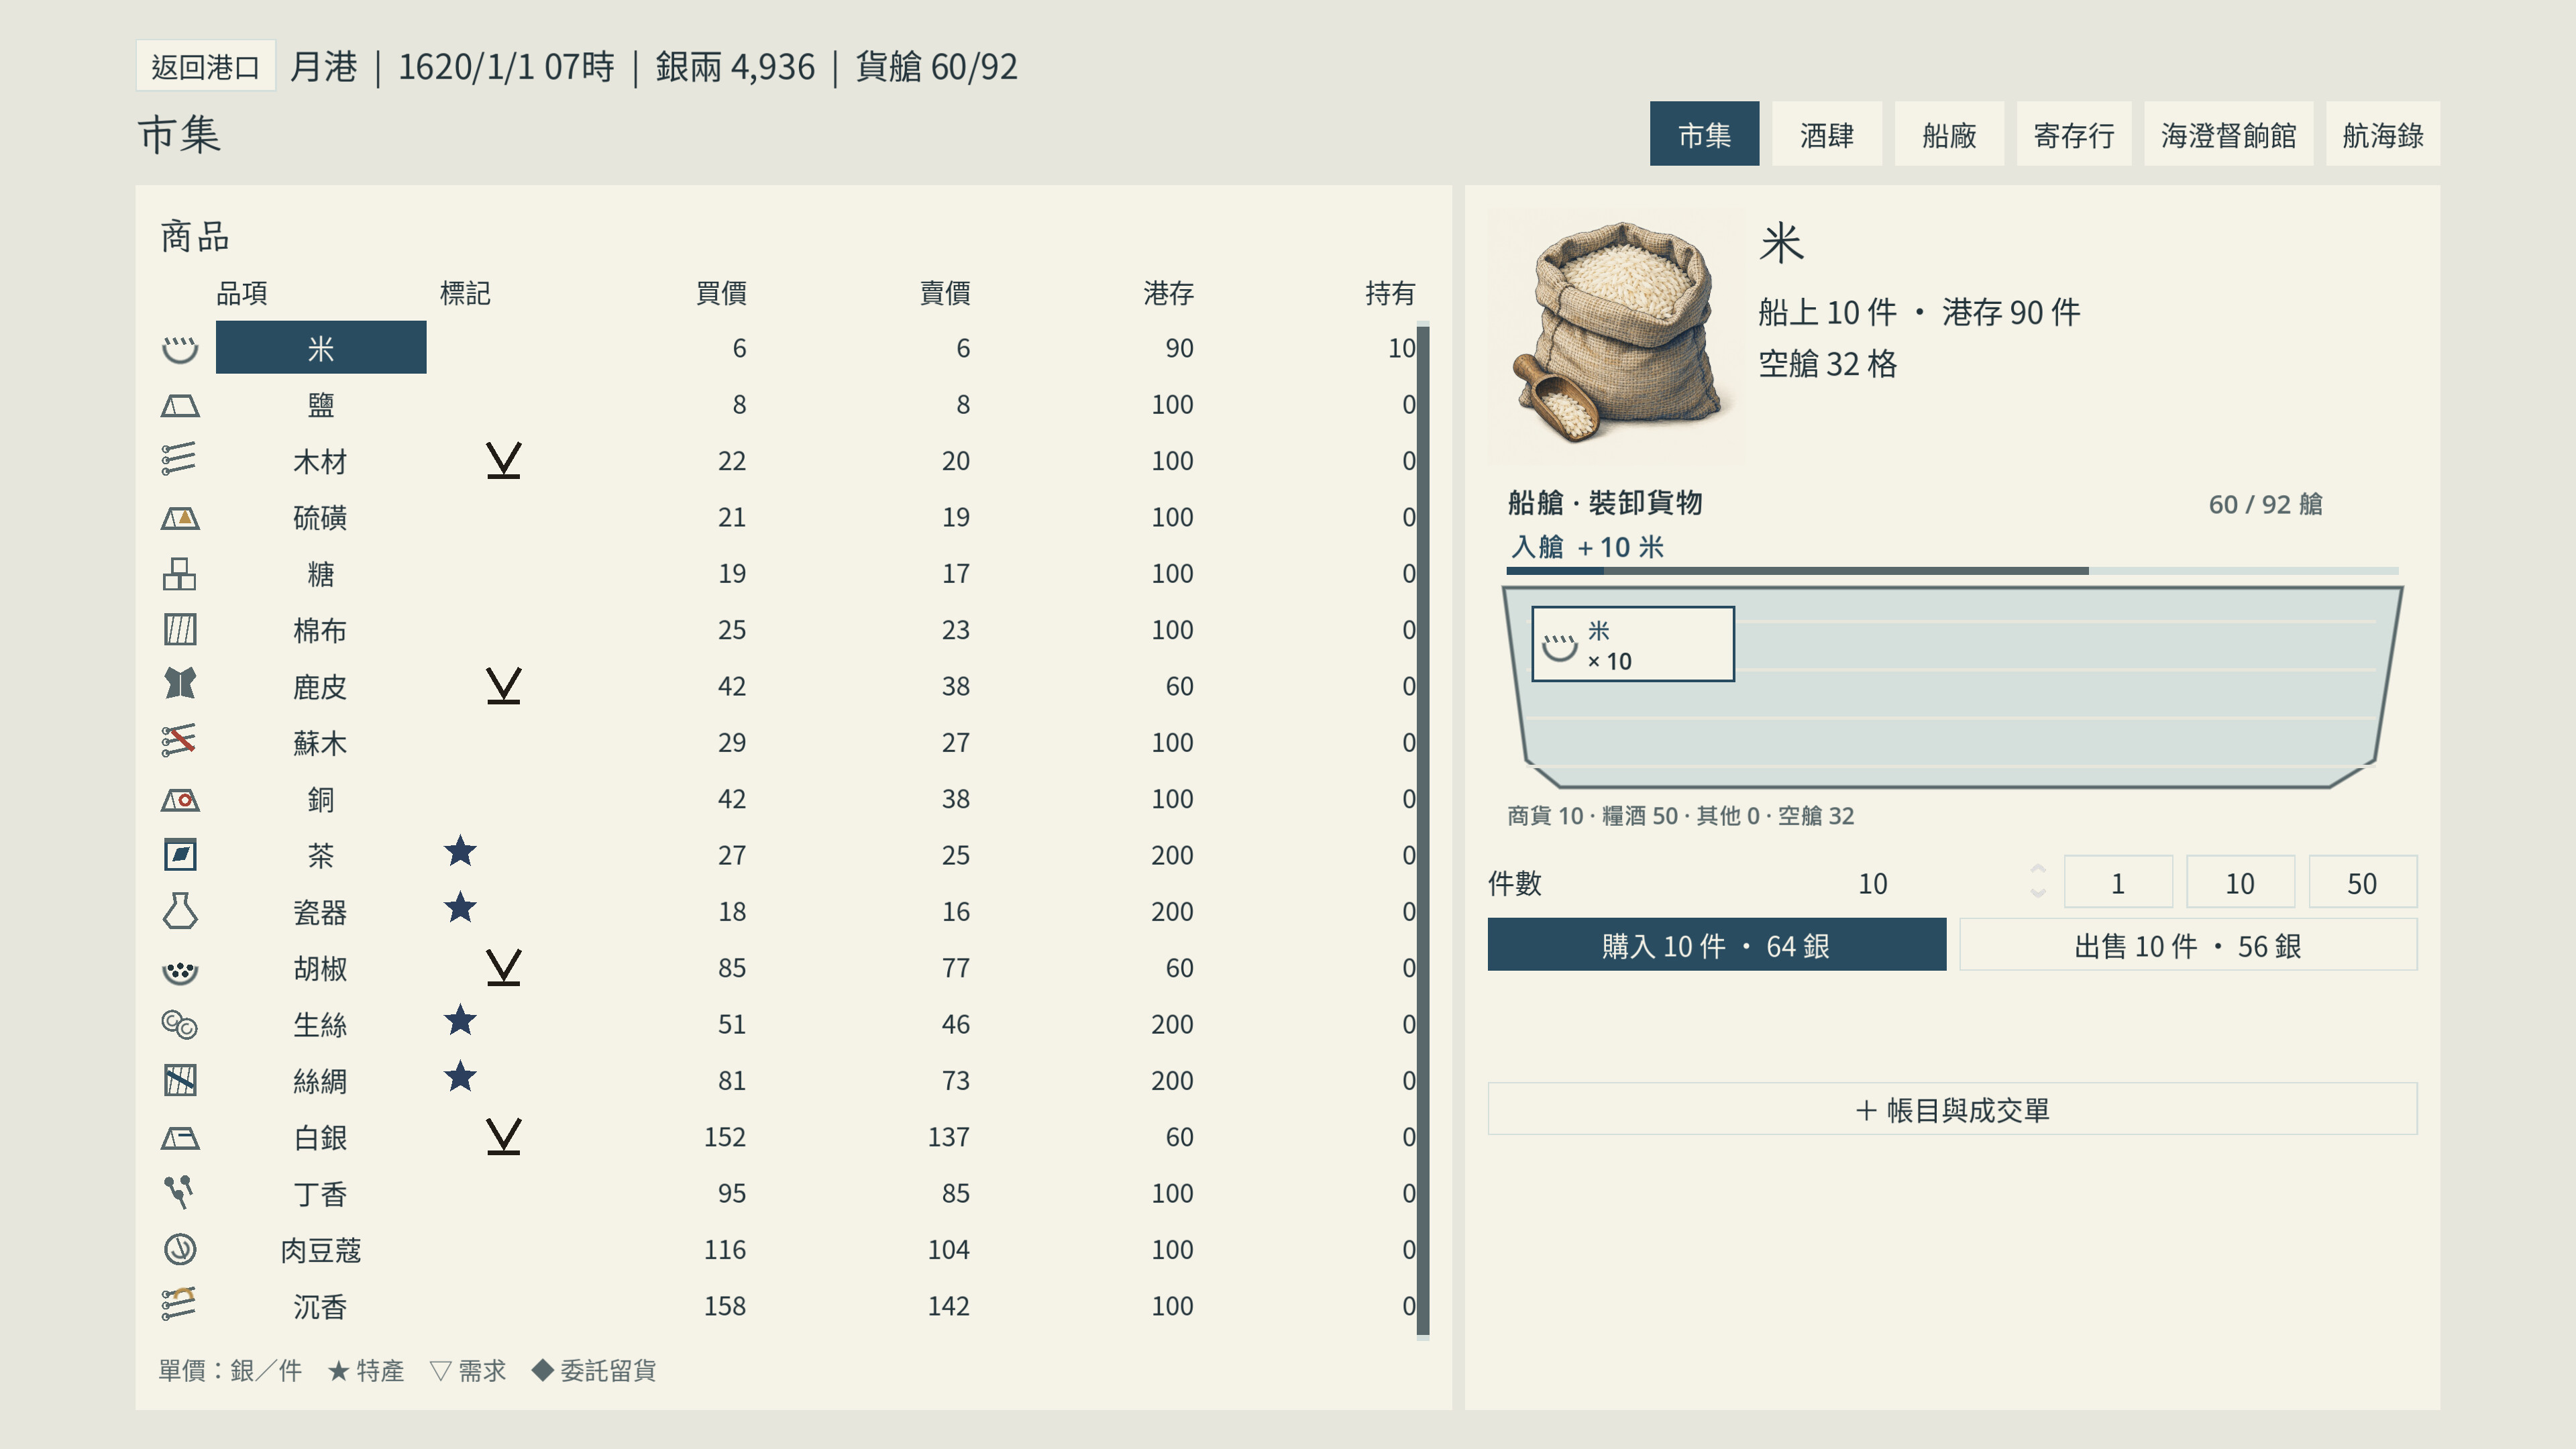Viewport: 2576px width, 1449px height.
Task: Click the sappanwood icon beside 蘇木
Action: tap(179, 741)
